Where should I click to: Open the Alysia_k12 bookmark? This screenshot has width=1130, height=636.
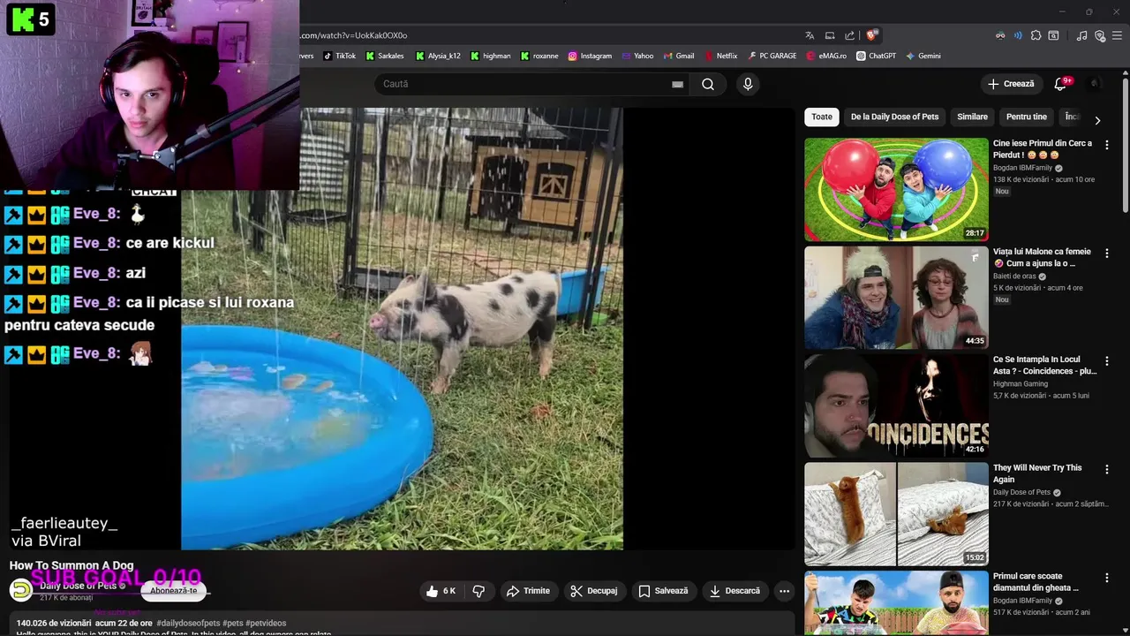(x=438, y=56)
